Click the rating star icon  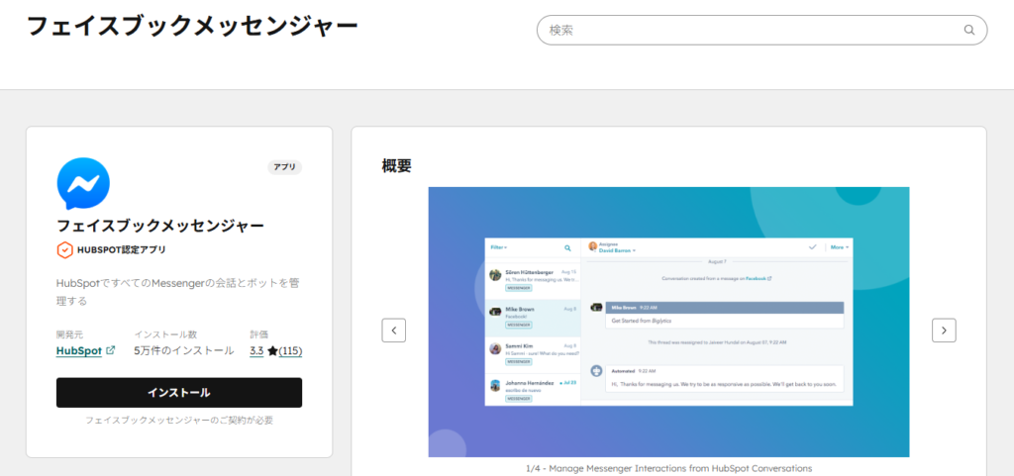(x=272, y=350)
